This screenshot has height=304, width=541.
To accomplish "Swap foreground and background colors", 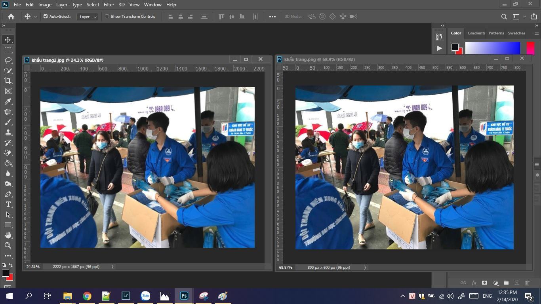I will pyautogui.click(x=11, y=265).
